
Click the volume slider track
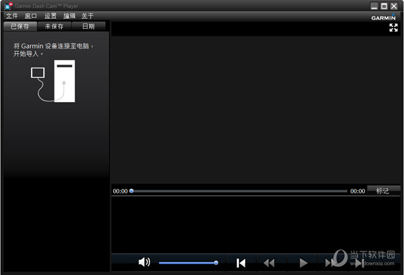click(189, 263)
